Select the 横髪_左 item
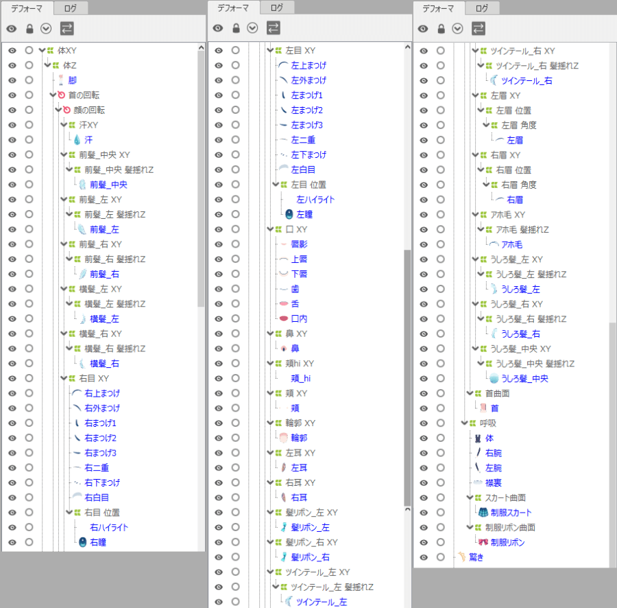617x608 pixels. (x=104, y=318)
